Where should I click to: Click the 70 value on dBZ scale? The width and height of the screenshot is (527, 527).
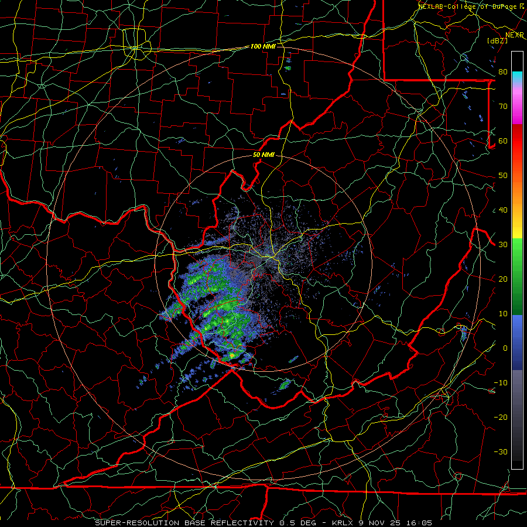point(503,107)
